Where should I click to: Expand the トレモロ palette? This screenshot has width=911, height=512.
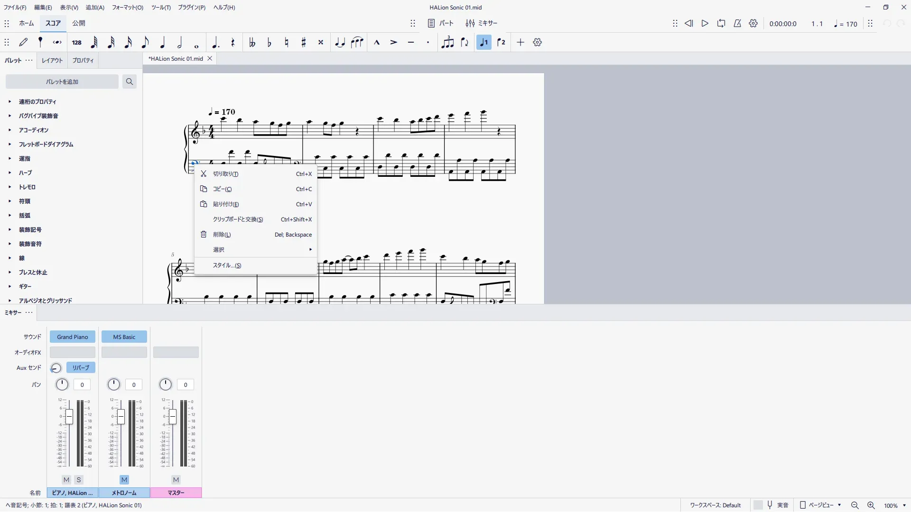(27, 187)
